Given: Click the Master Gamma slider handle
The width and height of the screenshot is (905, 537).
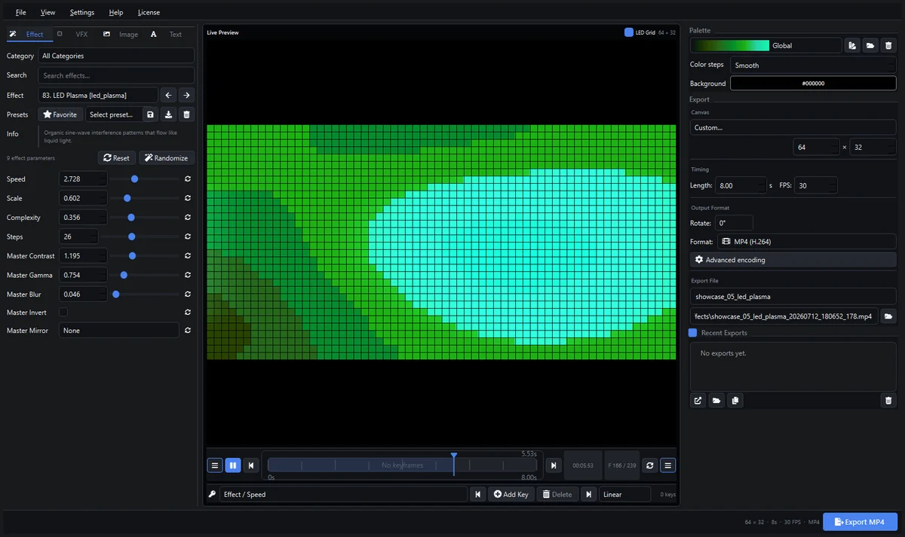Looking at the screenshot, I should 124,275.
